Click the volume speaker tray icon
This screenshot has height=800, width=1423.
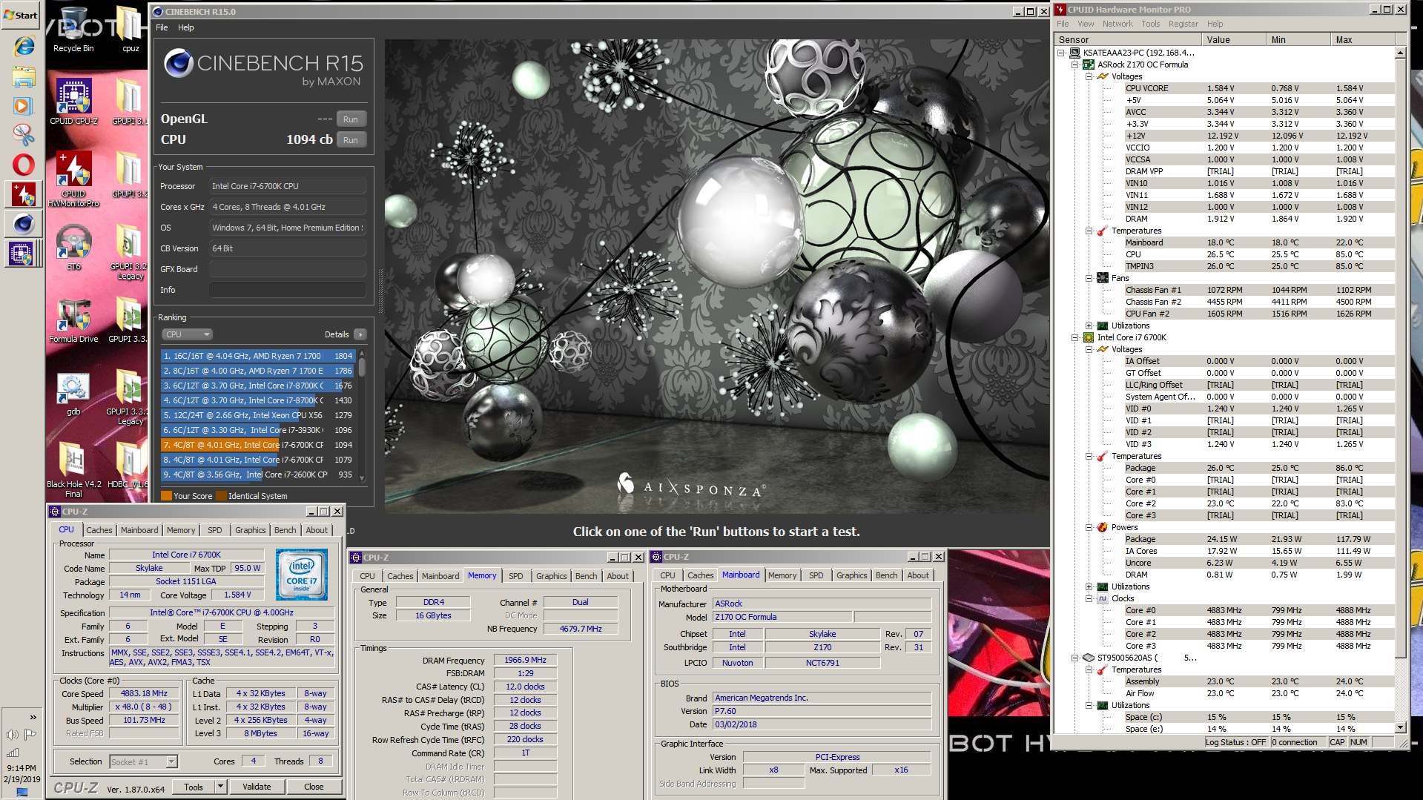point(13,735)
